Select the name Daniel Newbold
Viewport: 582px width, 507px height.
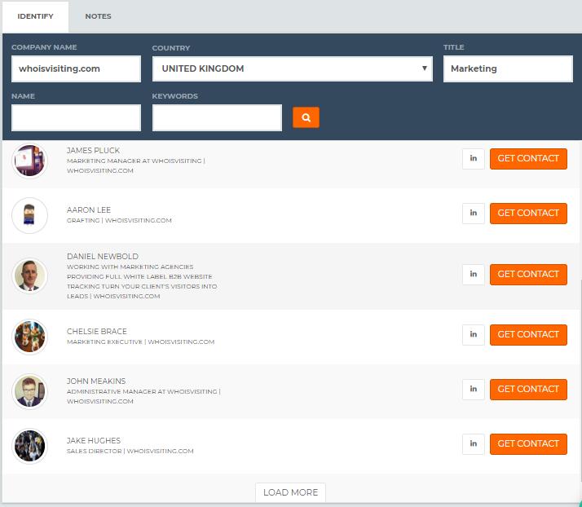(103, 256)
